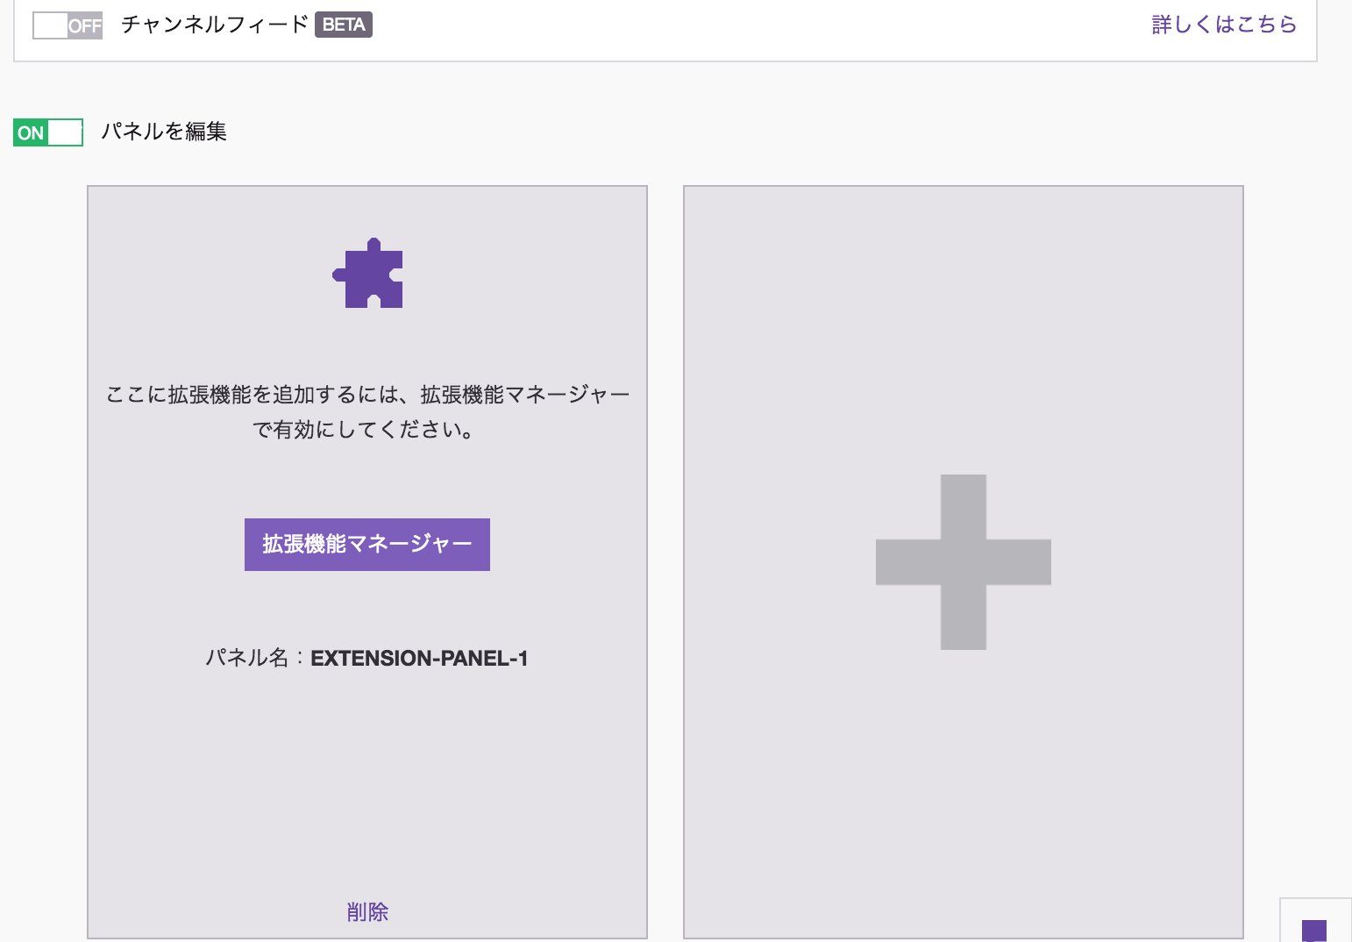Add a new panel with the plus icon
The image size is (1352, 942).
click(x=964, y=562)
